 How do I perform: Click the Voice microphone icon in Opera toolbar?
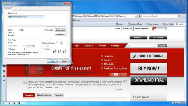click(117, 24)
